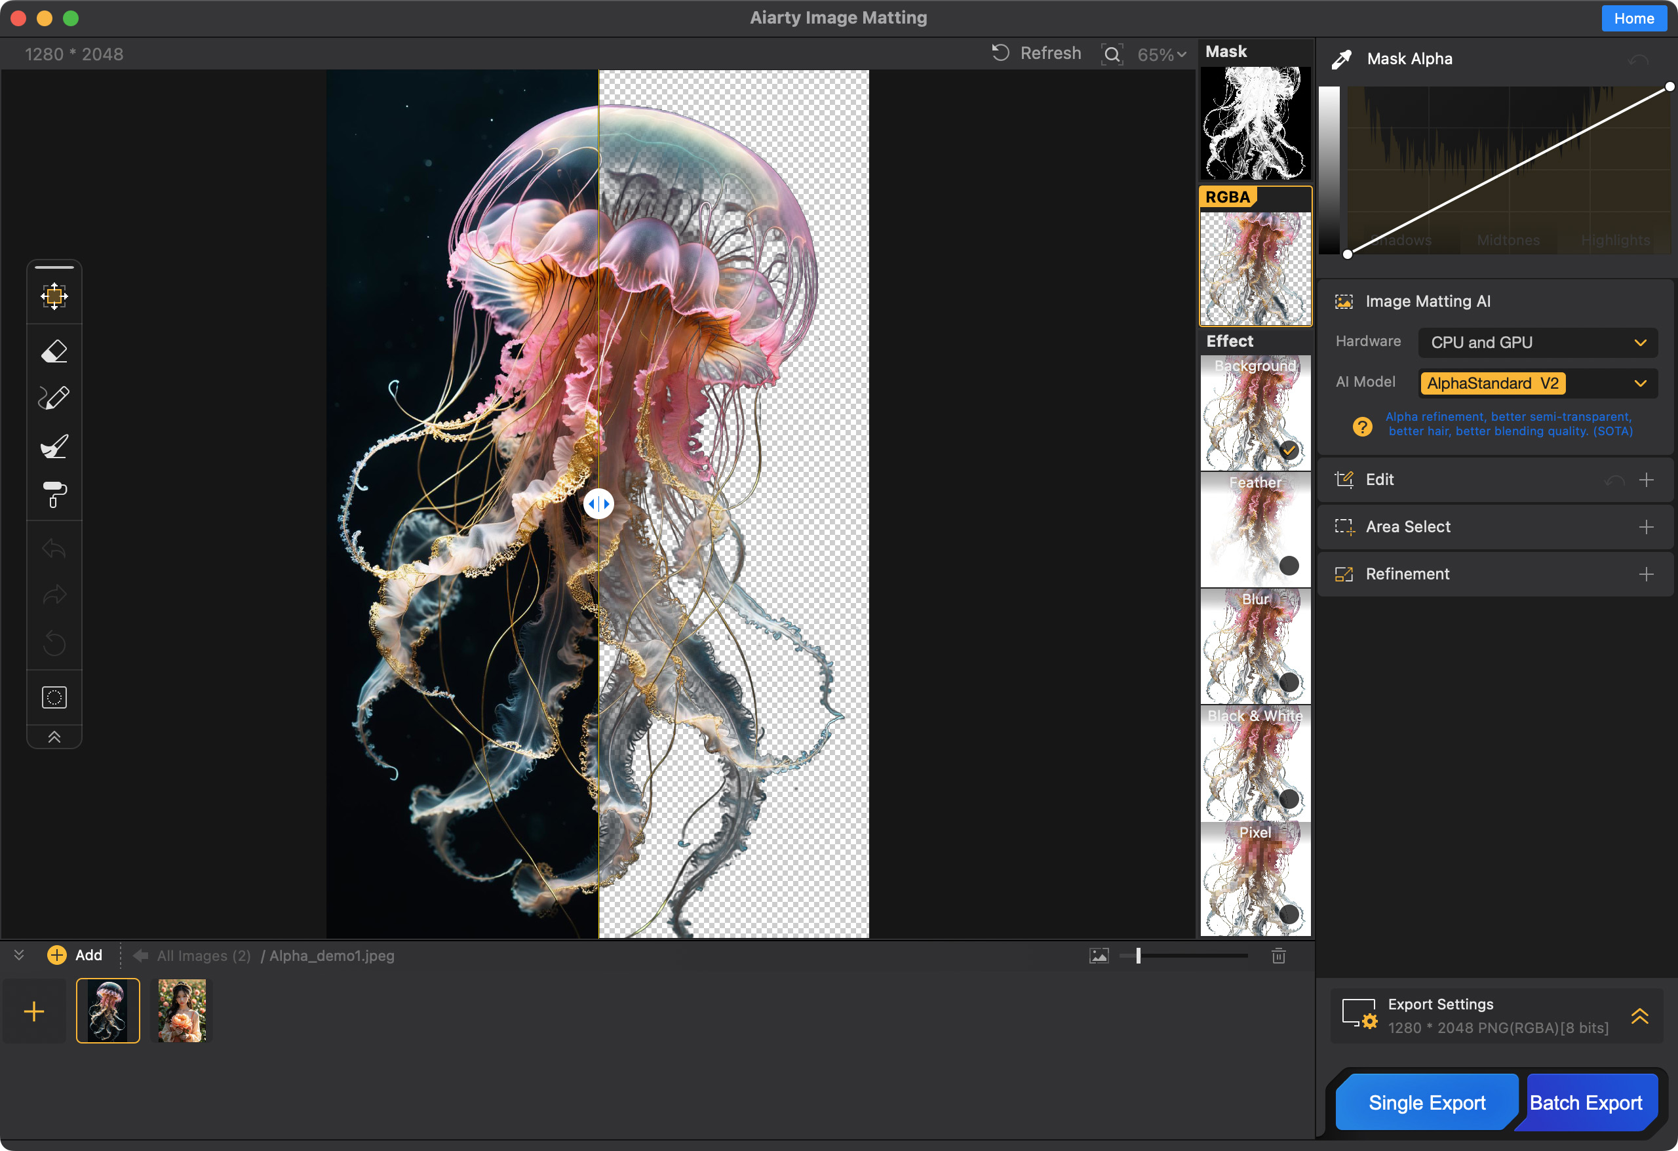Click the Mask Alpha eyedropper icon

tap(1342, 59)
